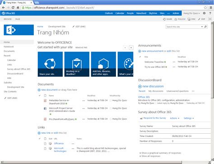This screenshot has width=214, height=164.
Task: Open Site Contents in left navigation
Action: pos(10,92)
